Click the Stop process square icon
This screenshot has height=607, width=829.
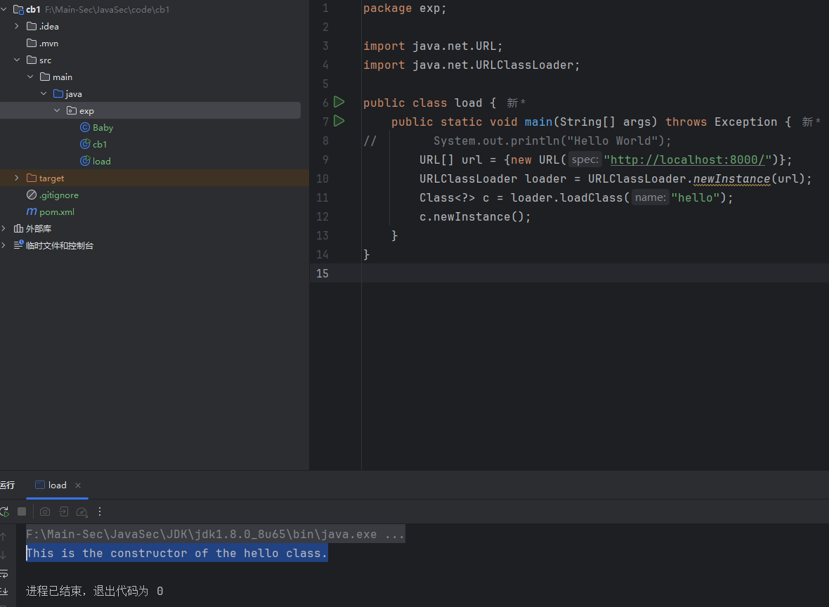coord(22,511)
